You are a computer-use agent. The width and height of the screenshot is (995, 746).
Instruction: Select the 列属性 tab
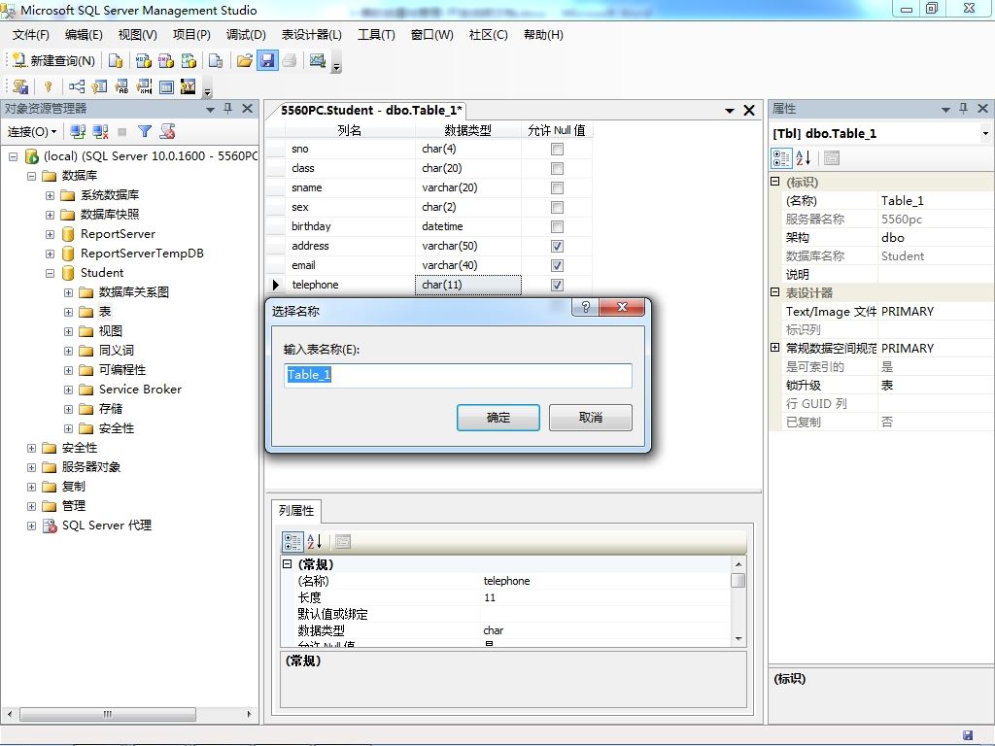(x=296, y=511)
